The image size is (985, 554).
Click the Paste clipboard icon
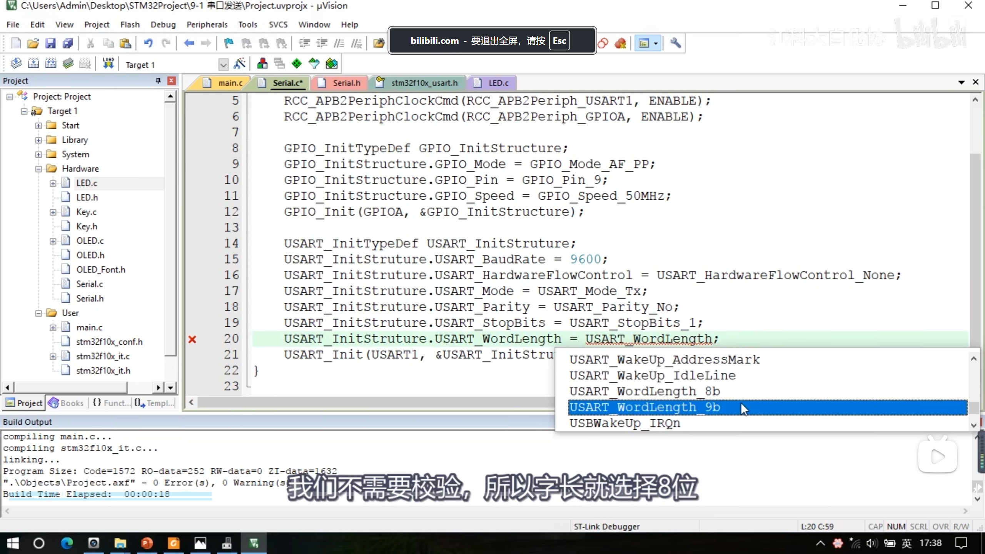125,43
